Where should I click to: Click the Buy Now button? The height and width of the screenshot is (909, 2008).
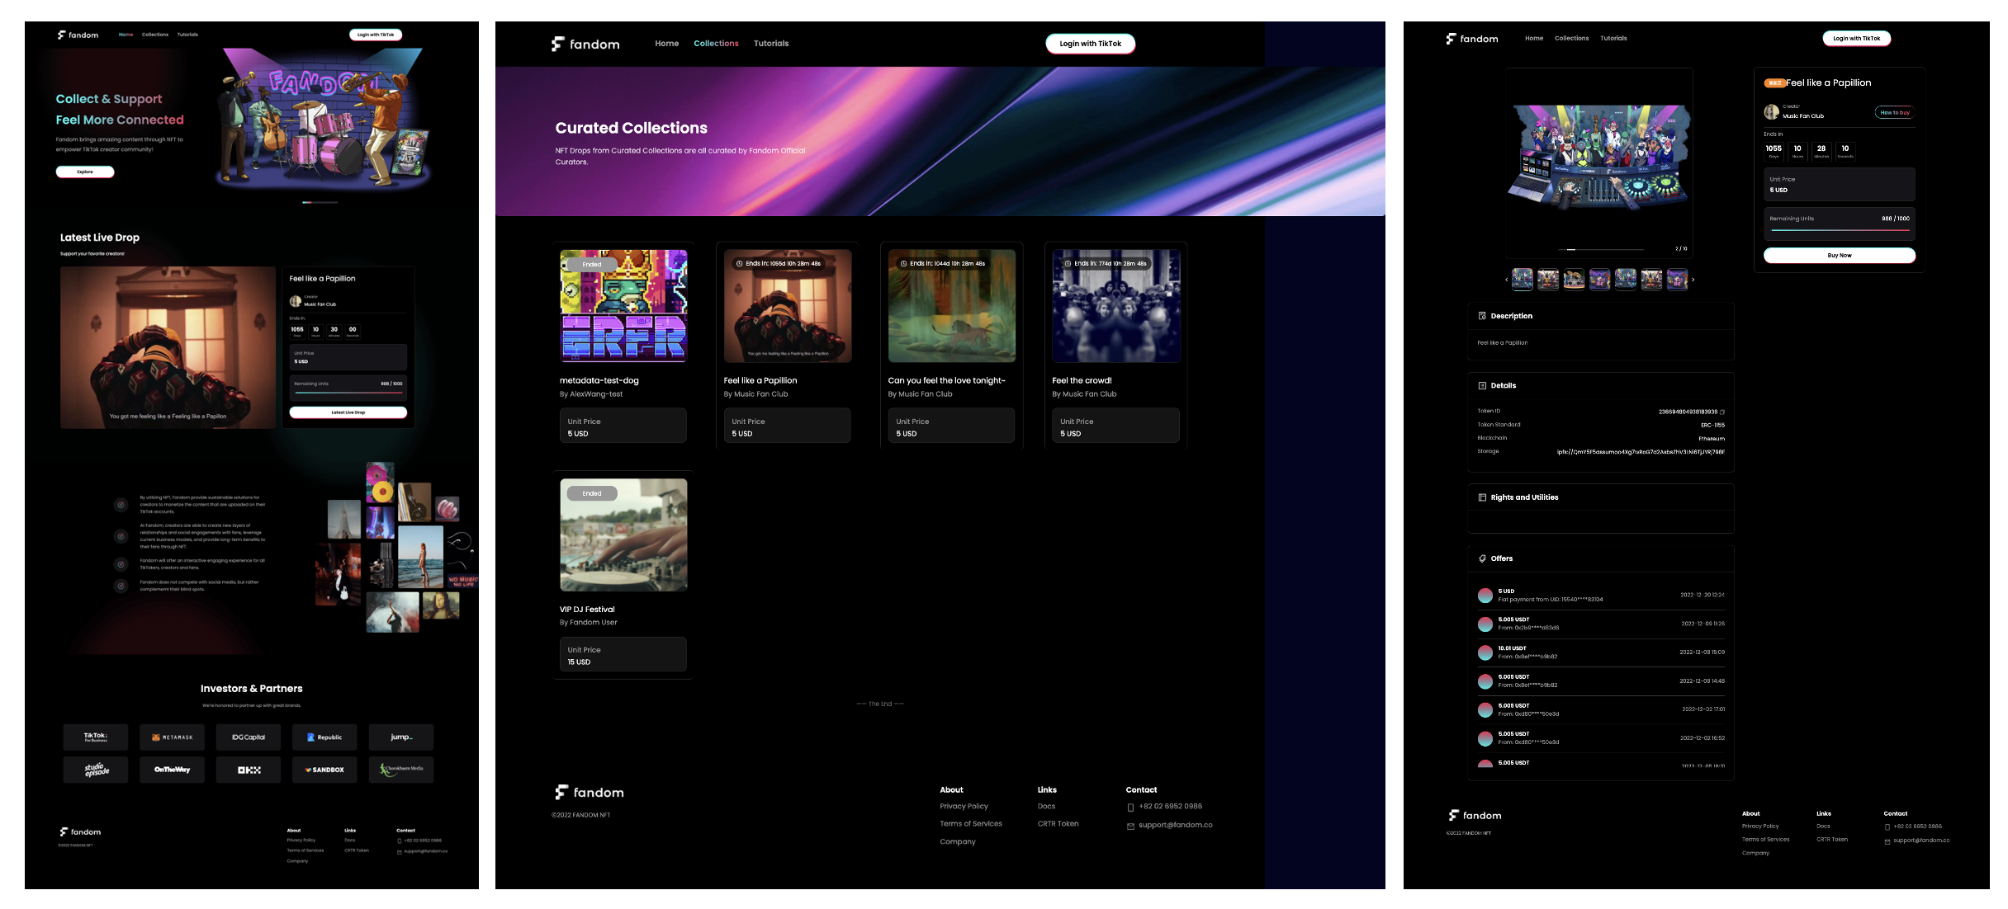[x=1840, y=256]
